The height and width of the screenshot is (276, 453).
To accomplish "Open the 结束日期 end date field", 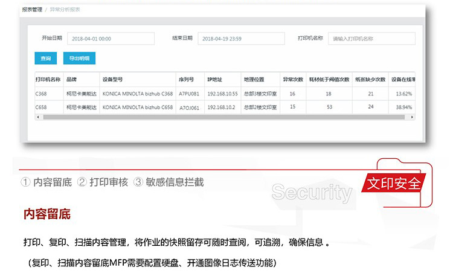I will pos(240,39).
